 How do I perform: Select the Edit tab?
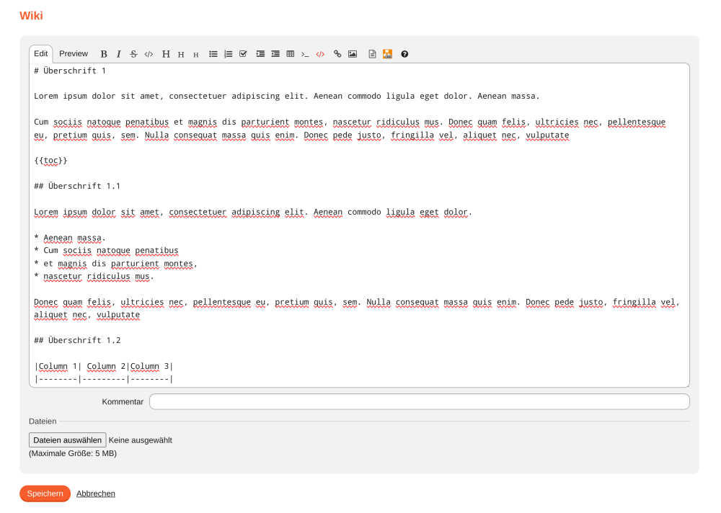click(x=40, y=53)
